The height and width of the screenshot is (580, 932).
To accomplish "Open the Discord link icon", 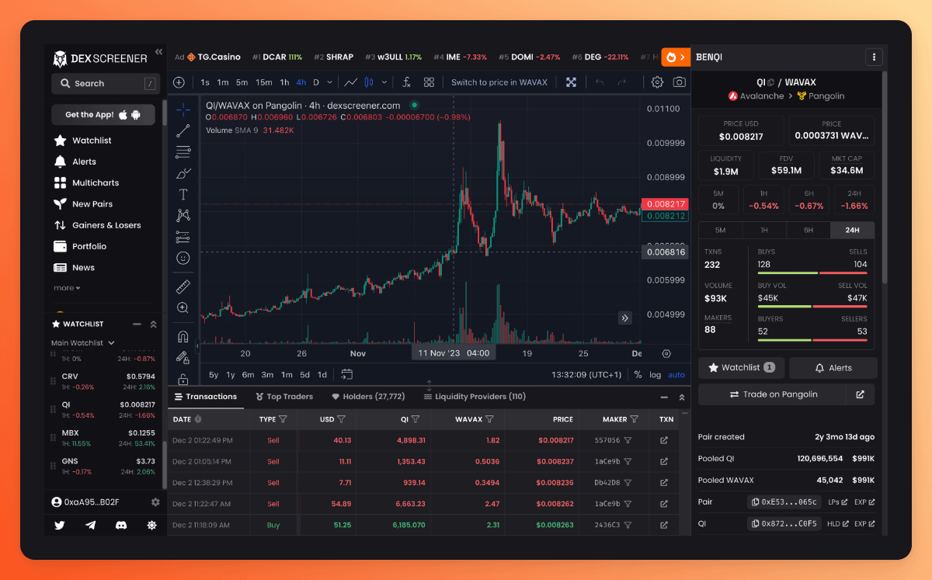I will tap(121, 525).
